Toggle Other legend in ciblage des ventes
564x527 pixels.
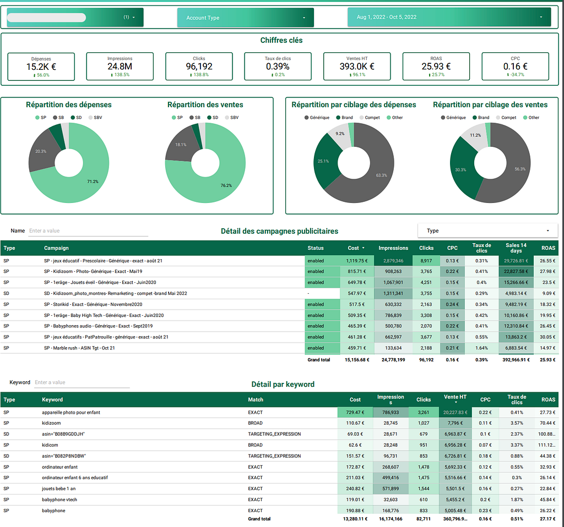[x=531, y=118]
